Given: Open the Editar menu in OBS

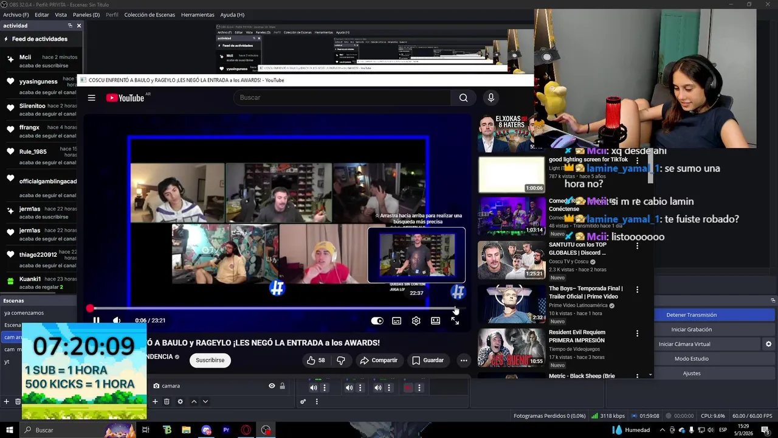Looking at the screenshot, I should click(x=42, y=15).
